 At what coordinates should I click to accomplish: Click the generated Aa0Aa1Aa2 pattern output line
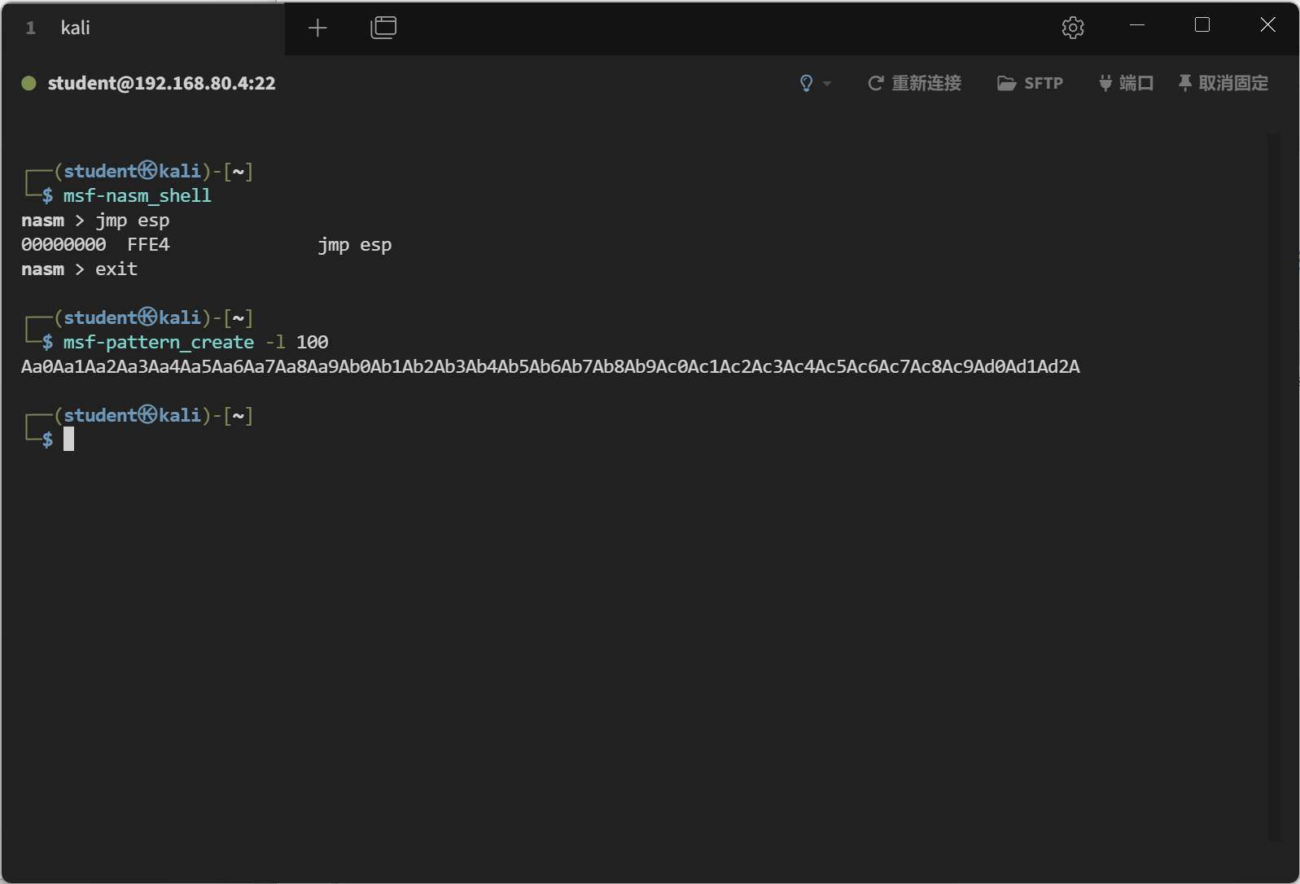549,367
